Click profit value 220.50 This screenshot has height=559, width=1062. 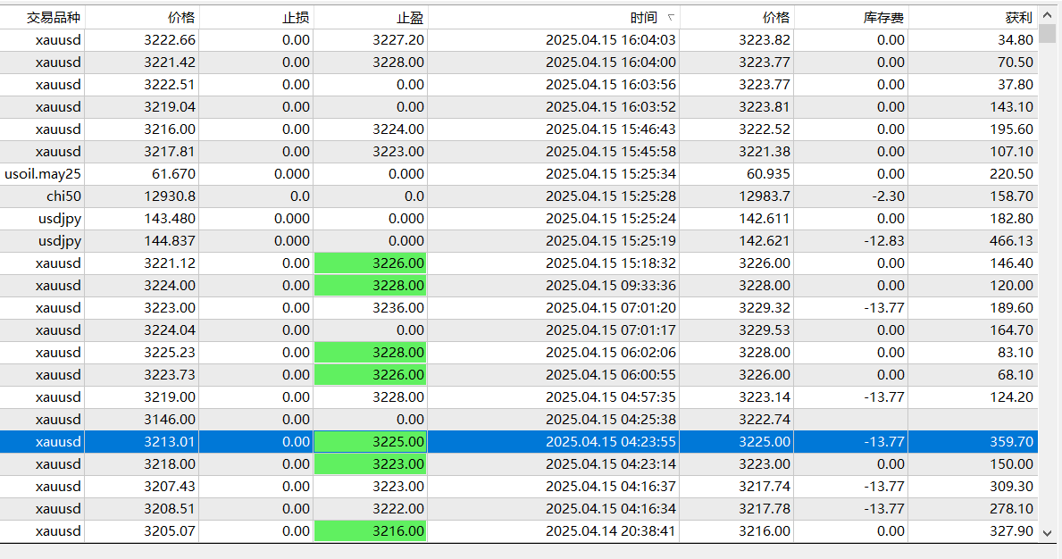coord(1011,174)
